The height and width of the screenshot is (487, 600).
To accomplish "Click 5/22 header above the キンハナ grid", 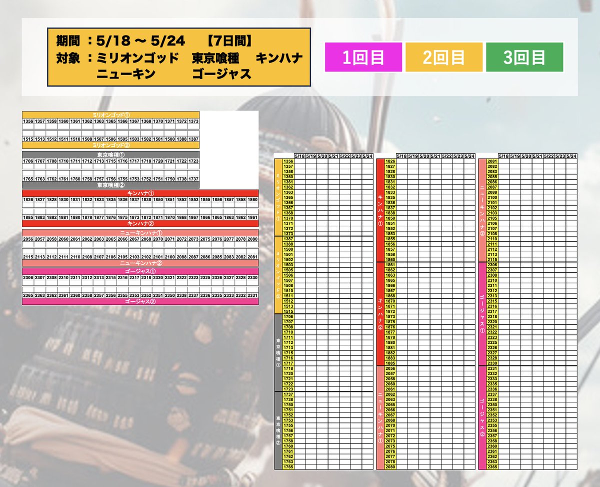I will [447, 156].
